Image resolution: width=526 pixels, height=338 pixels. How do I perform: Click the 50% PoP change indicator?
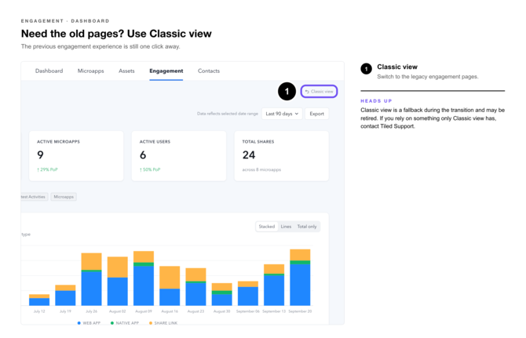pyautogui.click(x=150, y=169)
